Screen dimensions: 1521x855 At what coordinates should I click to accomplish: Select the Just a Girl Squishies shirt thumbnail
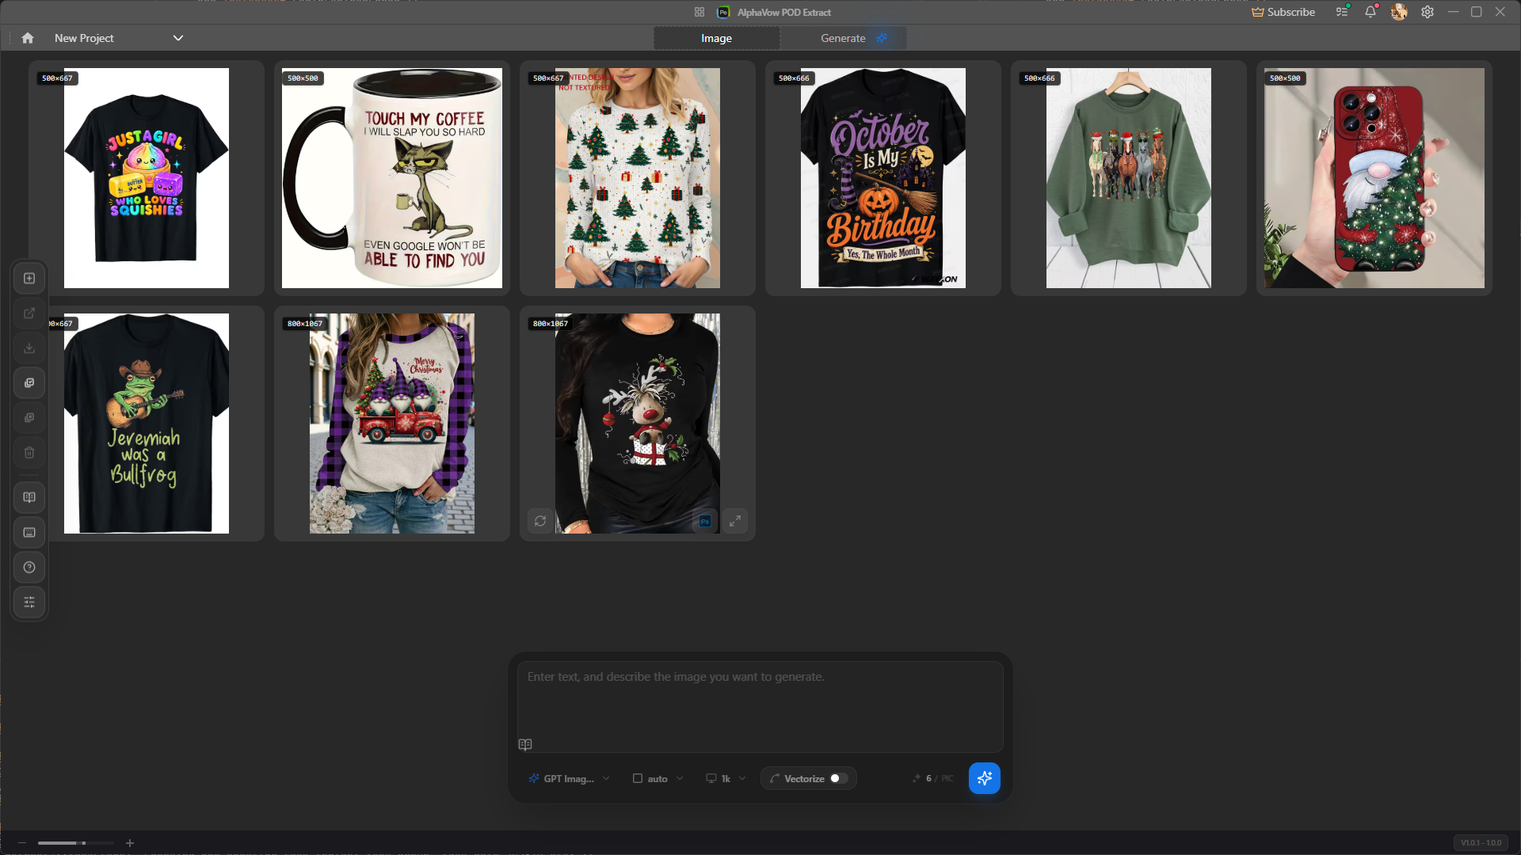pos(147,178)
